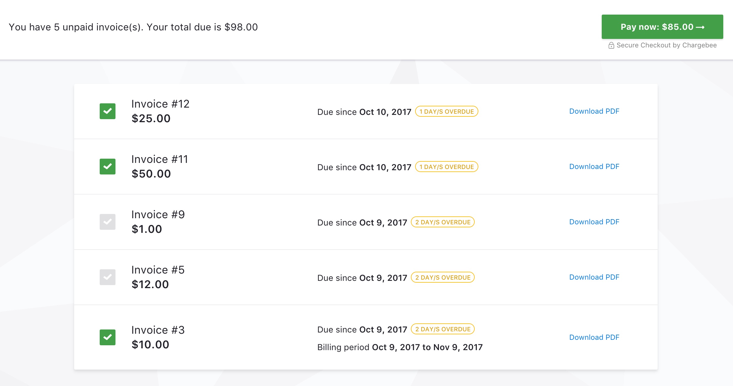Click the secure checkout lock icon
Viewport: 733px width, 386px height.
tap(611, 45)
